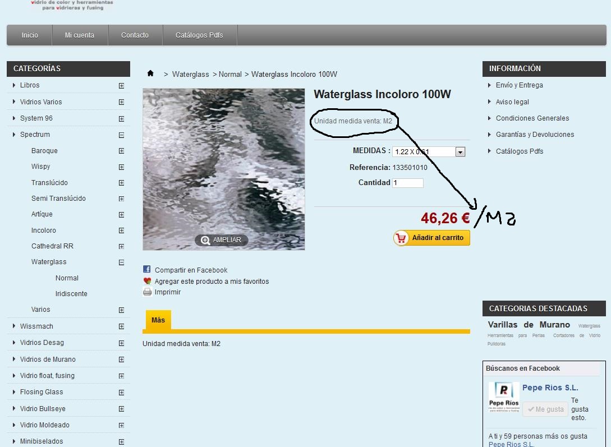Open the Incoloro category
This screenshot has height=447, width=611.
click(43, 231)
